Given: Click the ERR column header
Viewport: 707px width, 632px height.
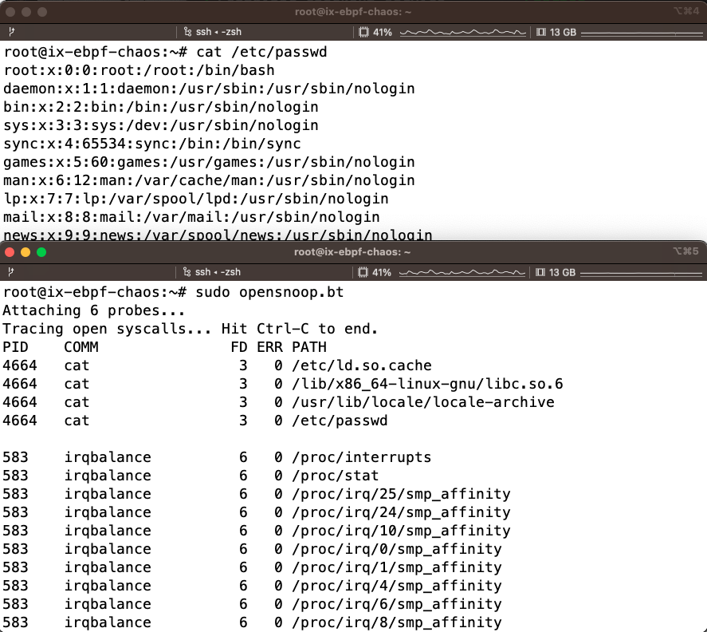Looking at the screenshot, I should 269,347.
